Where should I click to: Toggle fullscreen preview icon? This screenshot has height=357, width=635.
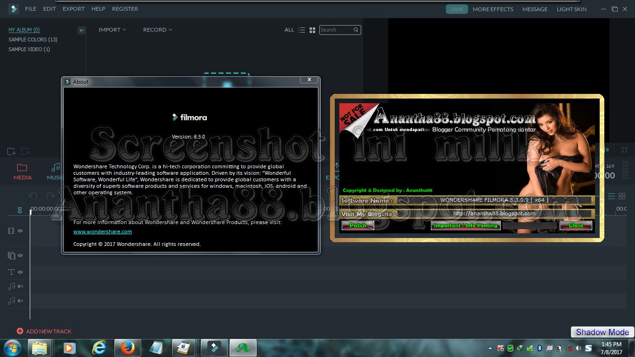point(624,150)
